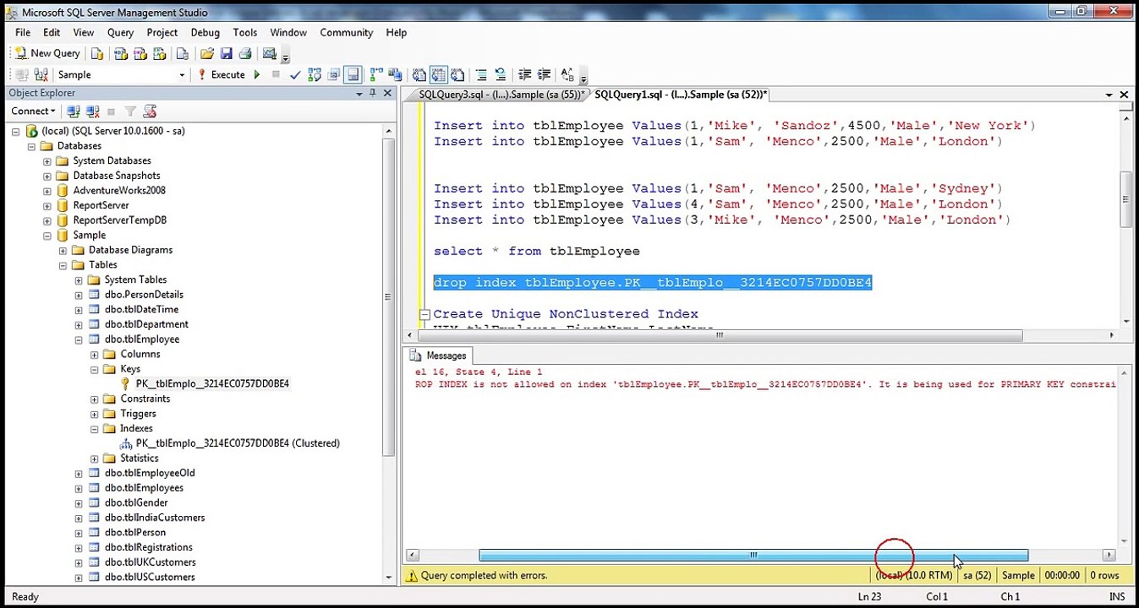Click 'Query completed with errors.' status text
The image size is (1139, 608).
484,576
